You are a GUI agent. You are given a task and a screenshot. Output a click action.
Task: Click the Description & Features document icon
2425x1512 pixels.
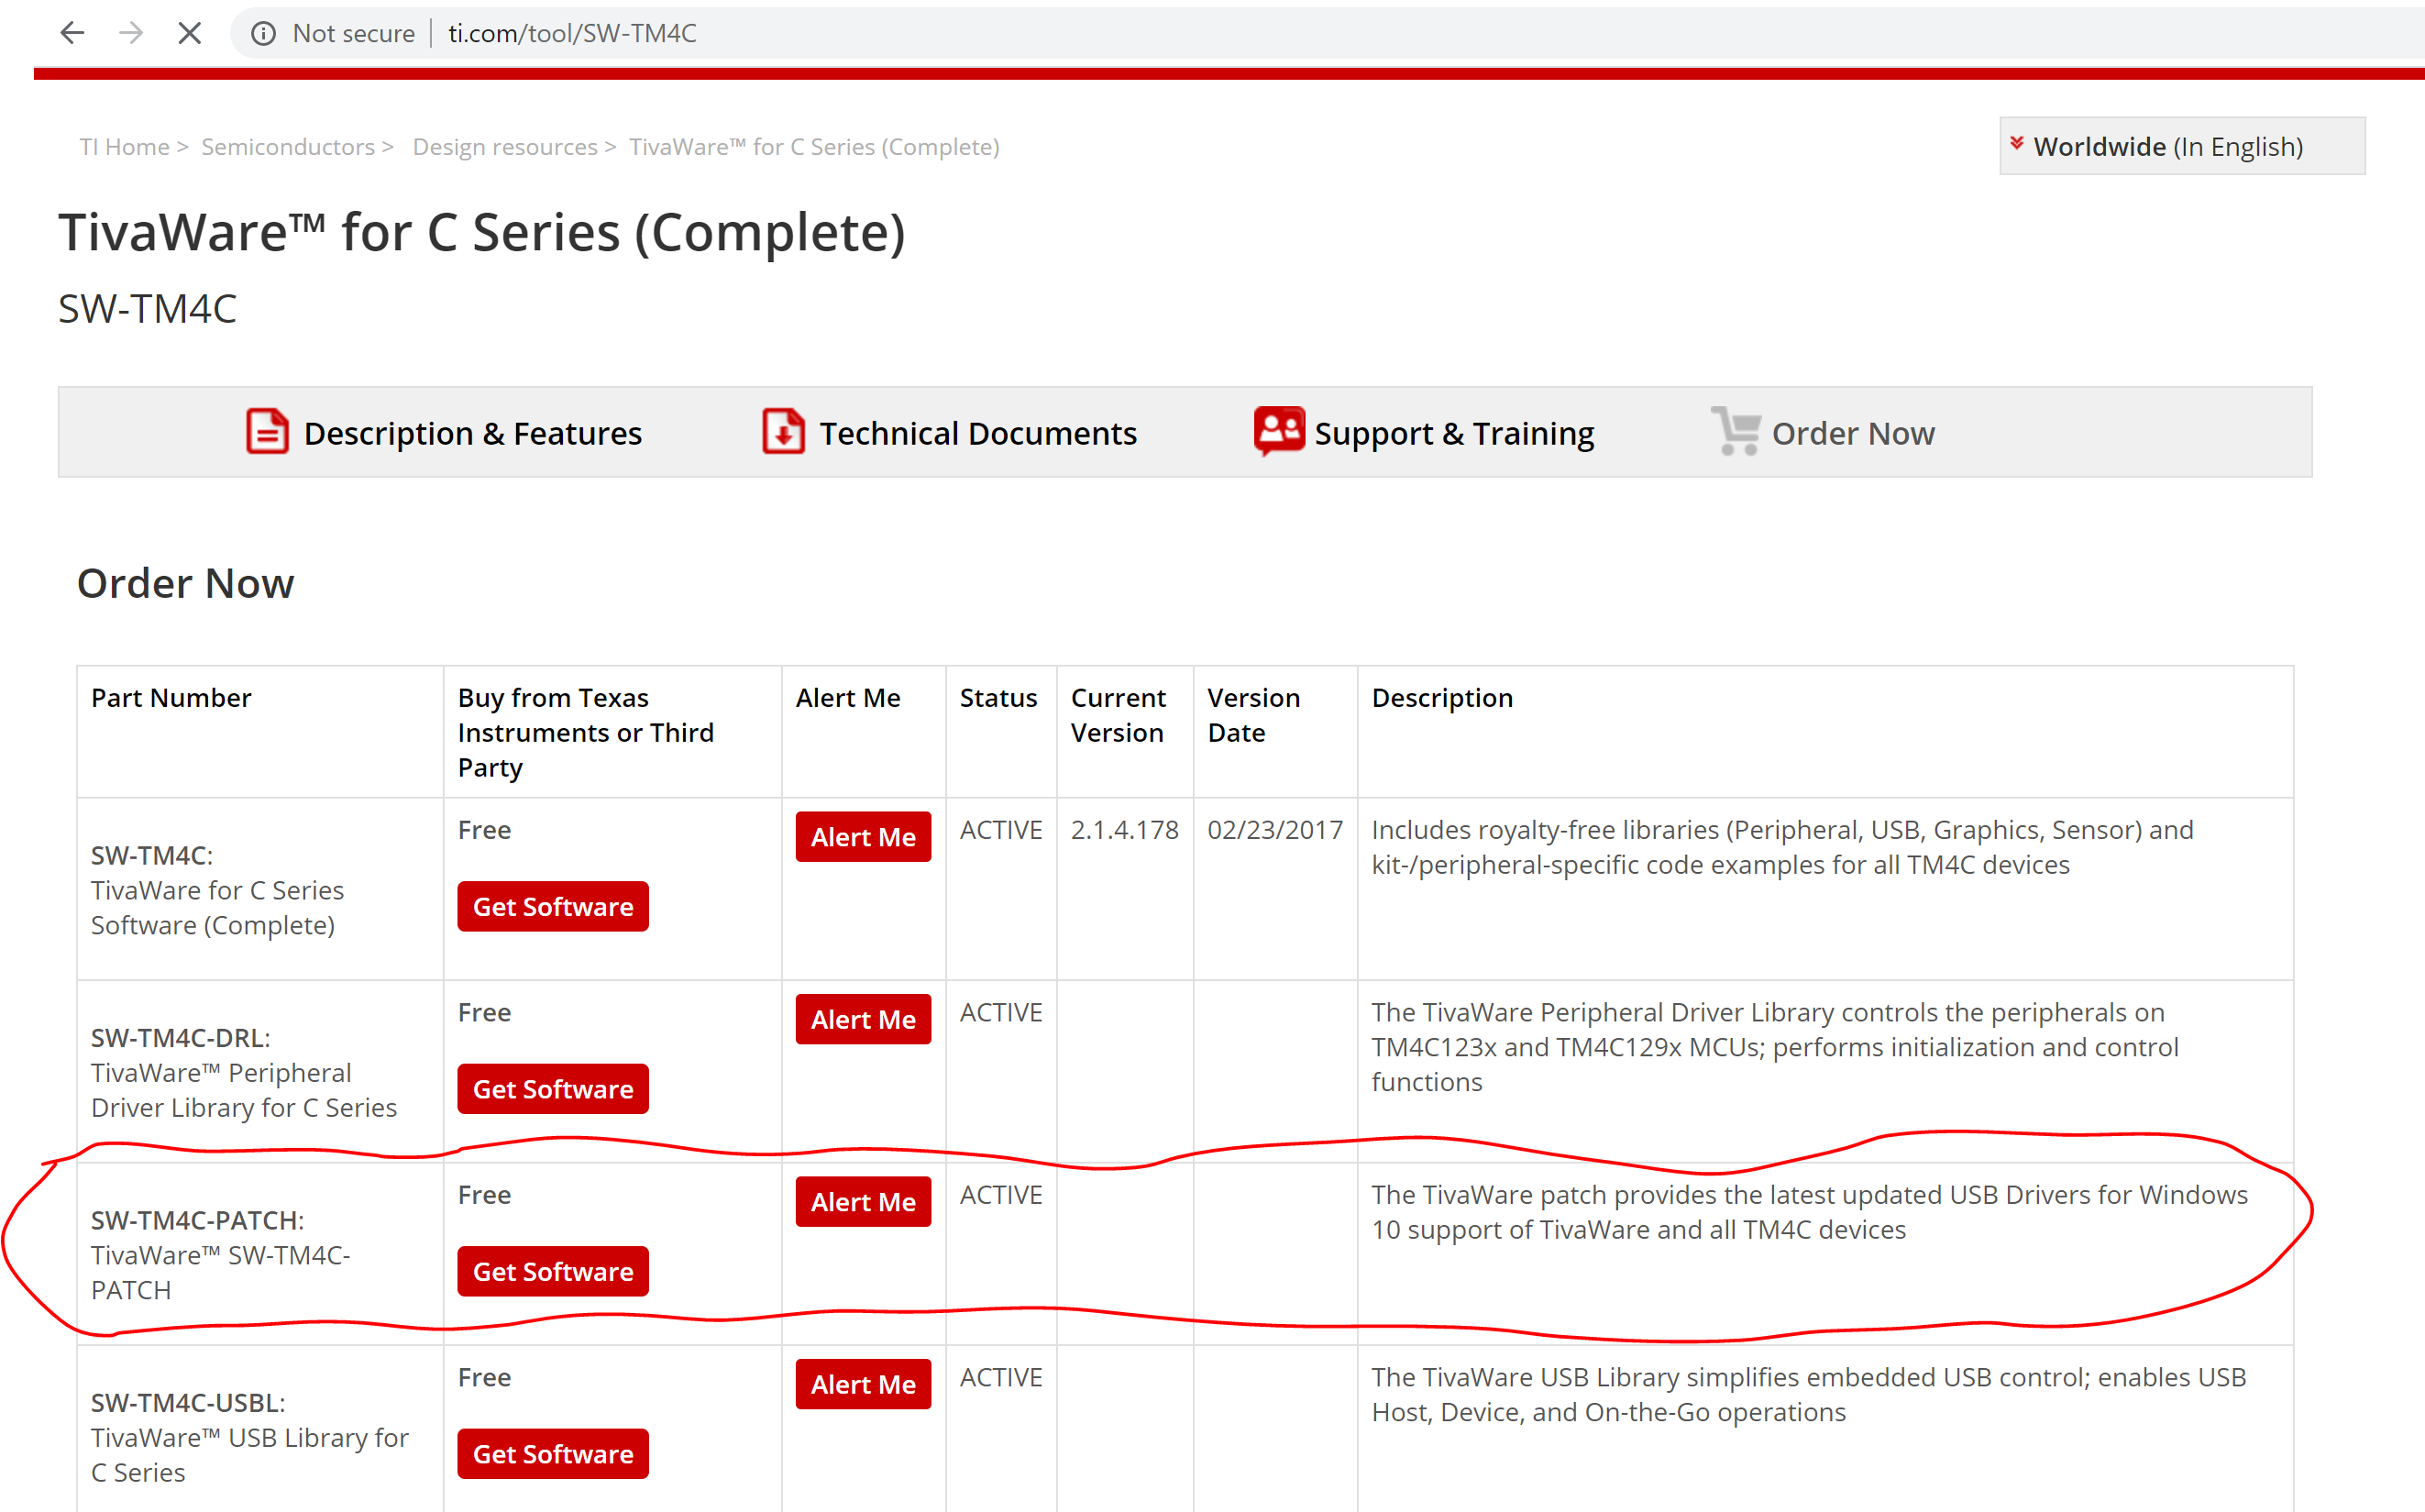(x=267, y=432)
